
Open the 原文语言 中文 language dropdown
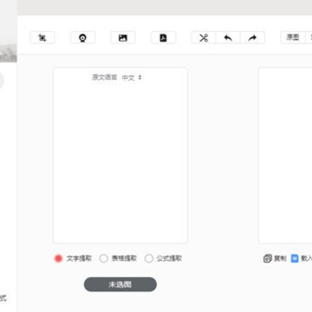coord(132,77)
